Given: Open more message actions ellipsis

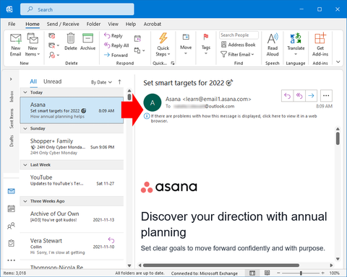Looking at the screenshot, I should tap(326, 96).
